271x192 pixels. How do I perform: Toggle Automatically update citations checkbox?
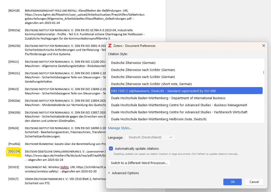pos(111,148)
